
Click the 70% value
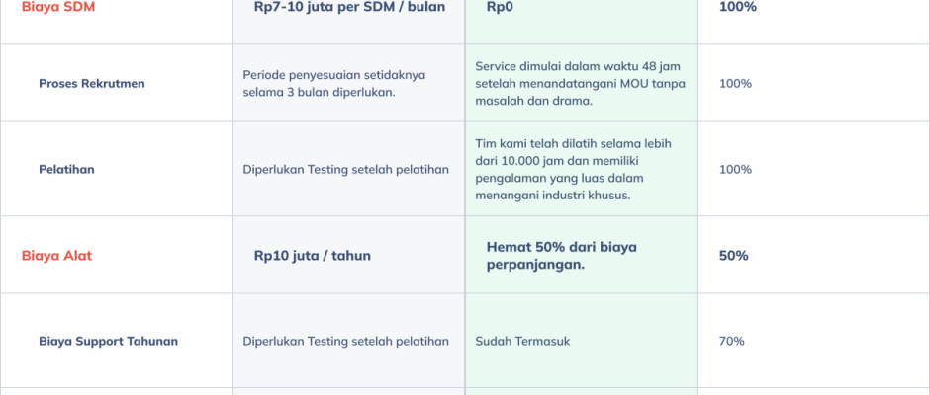(731, 342)
